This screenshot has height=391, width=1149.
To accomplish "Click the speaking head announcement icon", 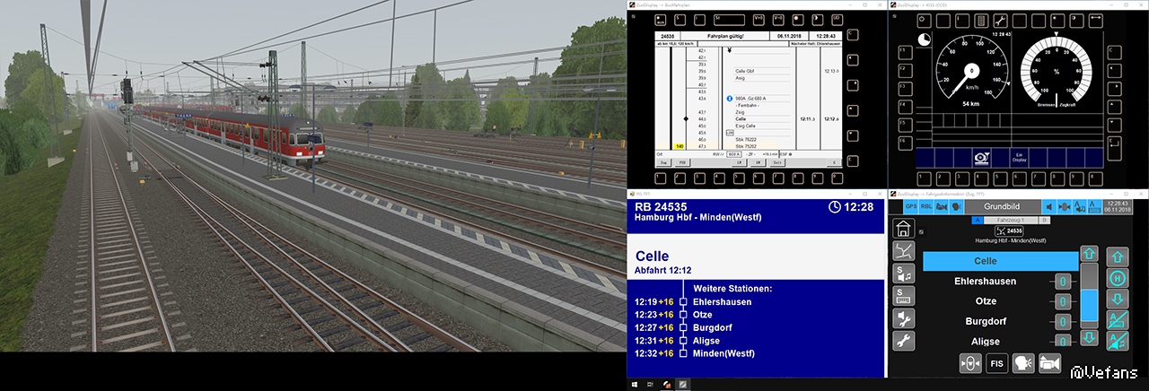I will tap(1022, 363).
